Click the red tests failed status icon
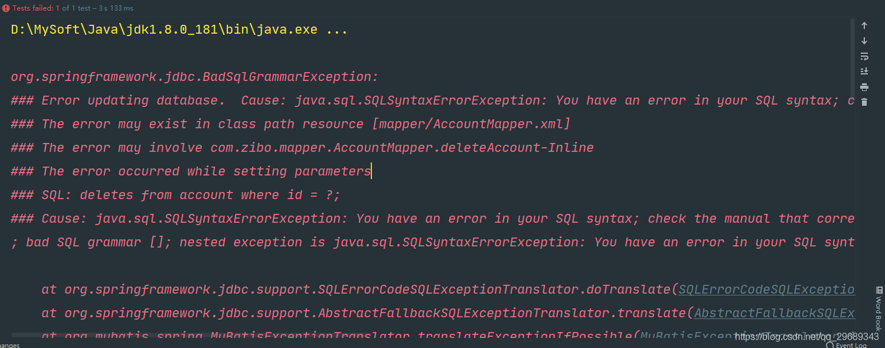 [5, 8]
